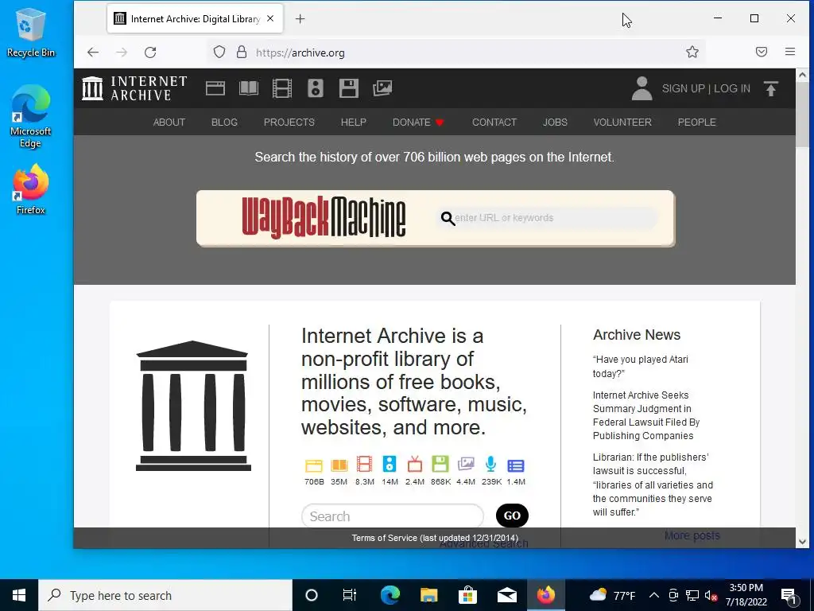Reload the current page
This screenshot has width=814, height=611.
coord(150,52)
